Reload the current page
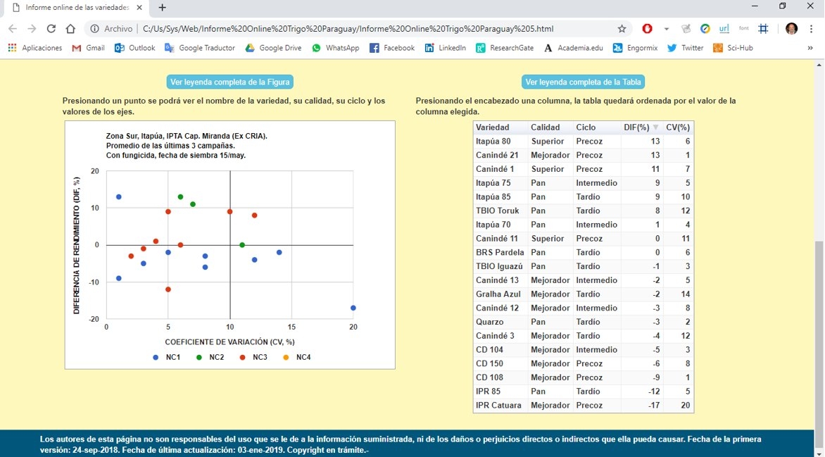The height and width of the screenshot is (457, 825). (x=51, y=29)
